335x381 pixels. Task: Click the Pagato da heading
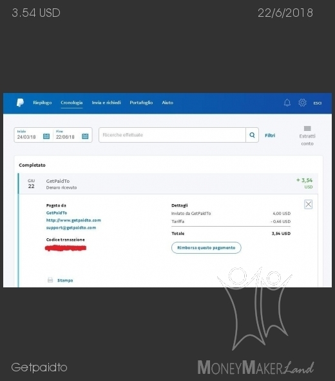tap(56, 205)
